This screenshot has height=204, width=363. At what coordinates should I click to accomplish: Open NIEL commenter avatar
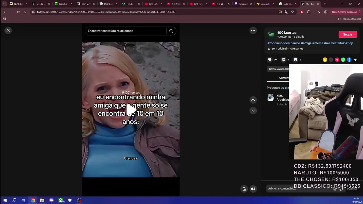pyautogui.click(x=271, y=98)
